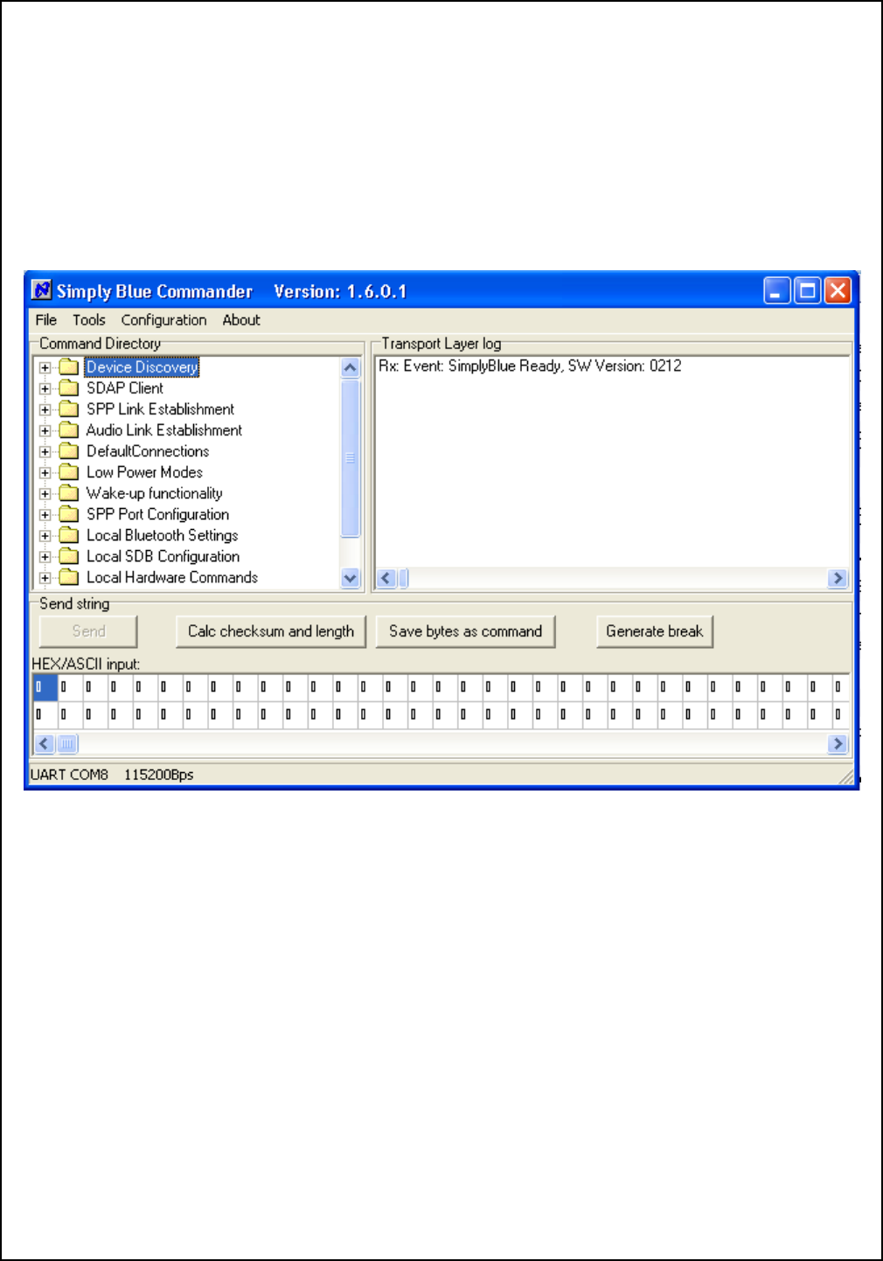Click Transport Layer log scroll right arrow
Viewport: 883px width, 1261px height.
click(x=838, y=578)
